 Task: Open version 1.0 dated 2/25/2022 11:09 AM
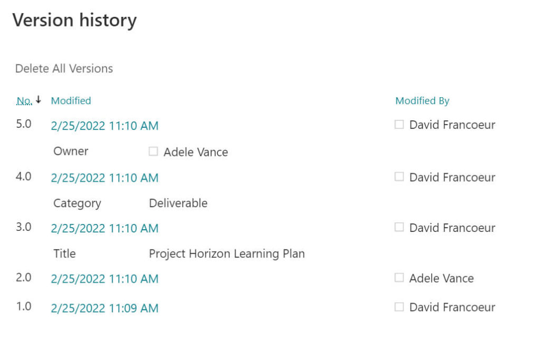104,307
